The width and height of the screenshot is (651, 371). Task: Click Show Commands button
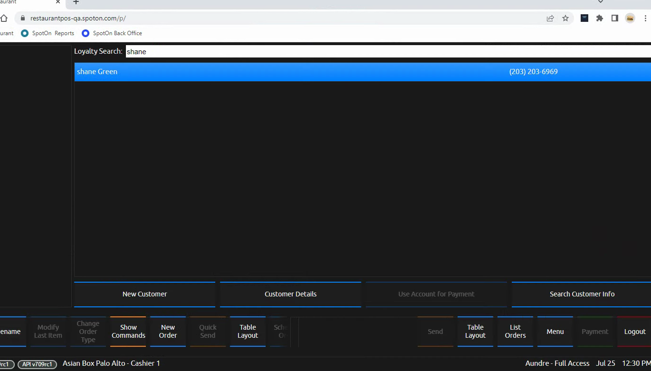[128, 332]
